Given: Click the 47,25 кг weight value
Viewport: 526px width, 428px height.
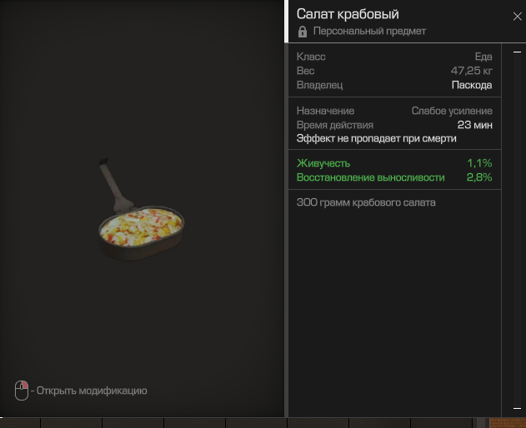Looking at the screenshot, I should [471, 71].
